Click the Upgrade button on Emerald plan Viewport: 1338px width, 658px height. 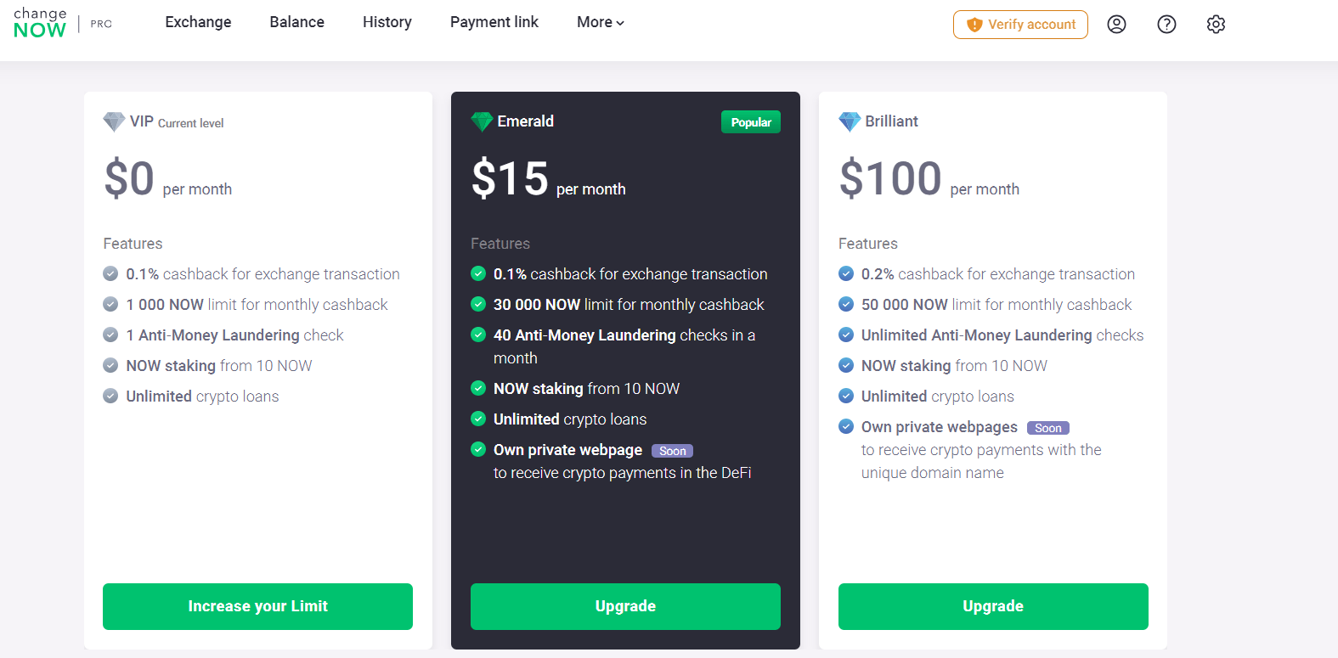tap(625, 606)
